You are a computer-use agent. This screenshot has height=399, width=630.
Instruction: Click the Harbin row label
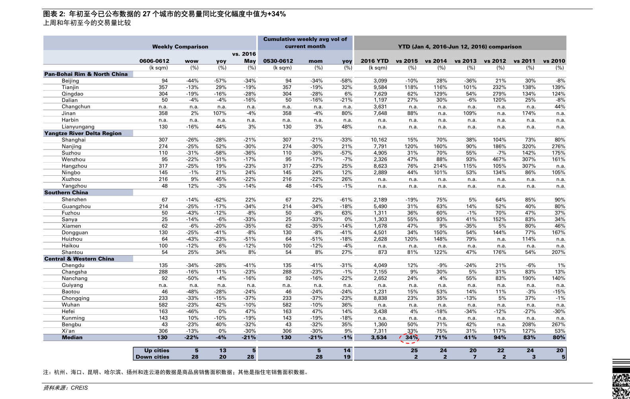coord(70,120)
